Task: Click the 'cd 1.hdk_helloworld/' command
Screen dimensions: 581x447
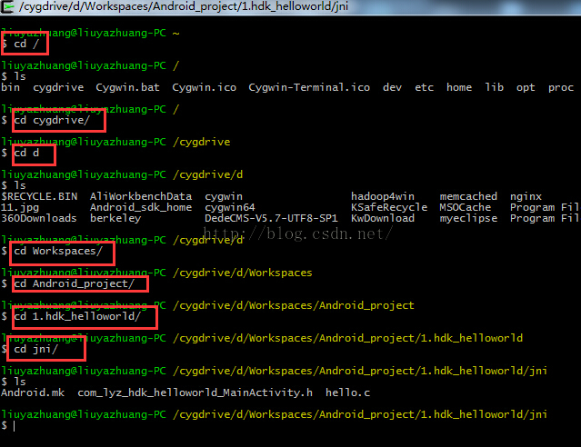Action: [x=77, y=316]
